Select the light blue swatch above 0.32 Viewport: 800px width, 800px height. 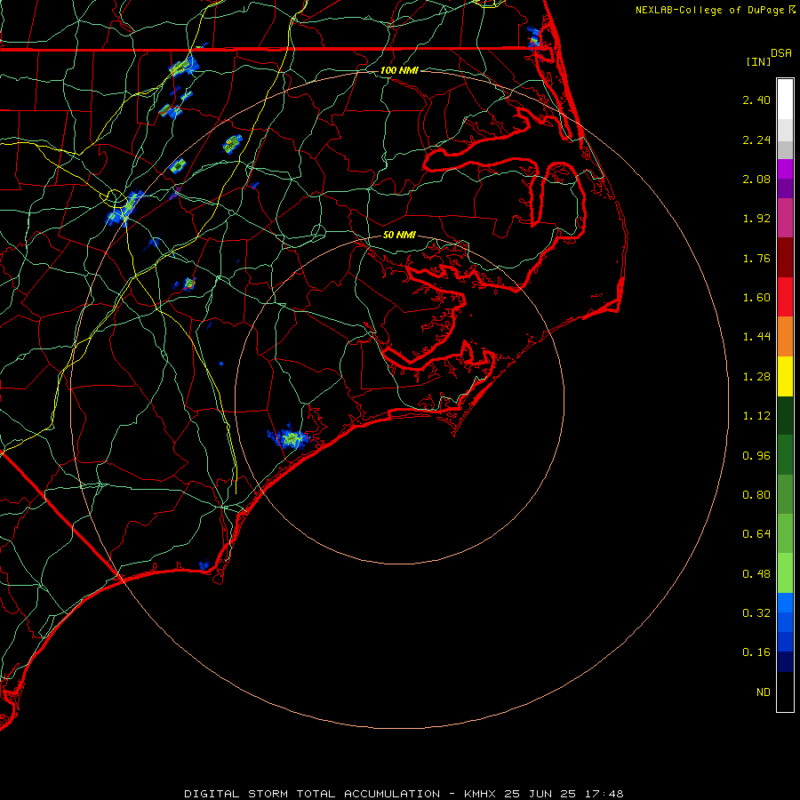[785, 603]
